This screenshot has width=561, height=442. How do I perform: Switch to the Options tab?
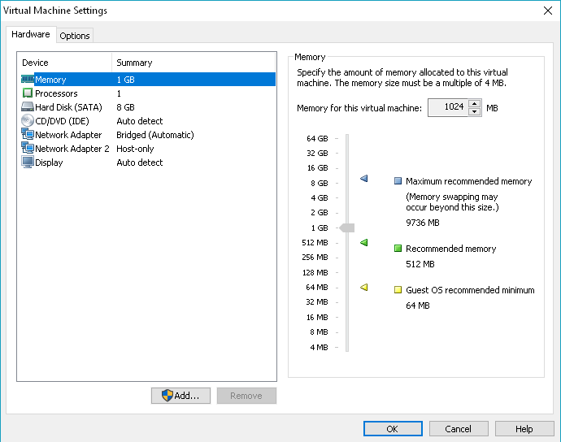[x=75, y=36]
